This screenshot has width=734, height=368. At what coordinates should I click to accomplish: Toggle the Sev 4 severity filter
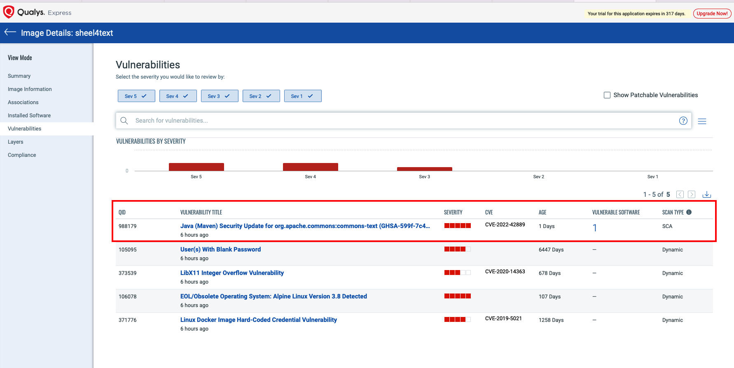pyautogui.click(x=178, y=96)
